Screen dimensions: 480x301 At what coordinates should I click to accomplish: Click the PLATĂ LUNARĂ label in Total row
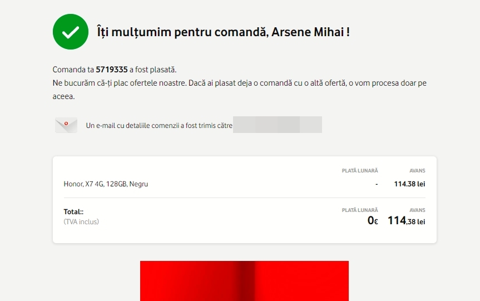click(359, 210)
